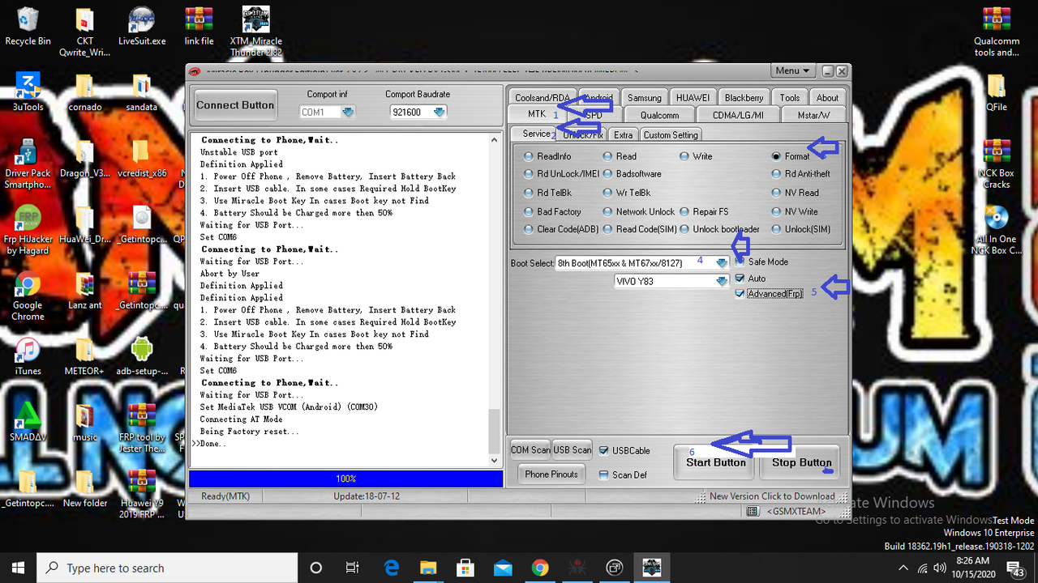This screenshot has width=1038, height=583.
Task: Open the Huawei Y9 2019 FRP archive
Action: pos(142,494)
